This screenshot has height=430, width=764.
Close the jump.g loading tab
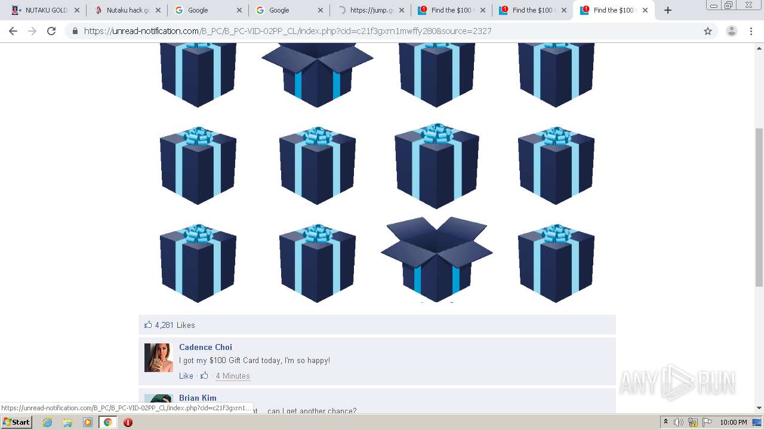(x=402, y=10)
